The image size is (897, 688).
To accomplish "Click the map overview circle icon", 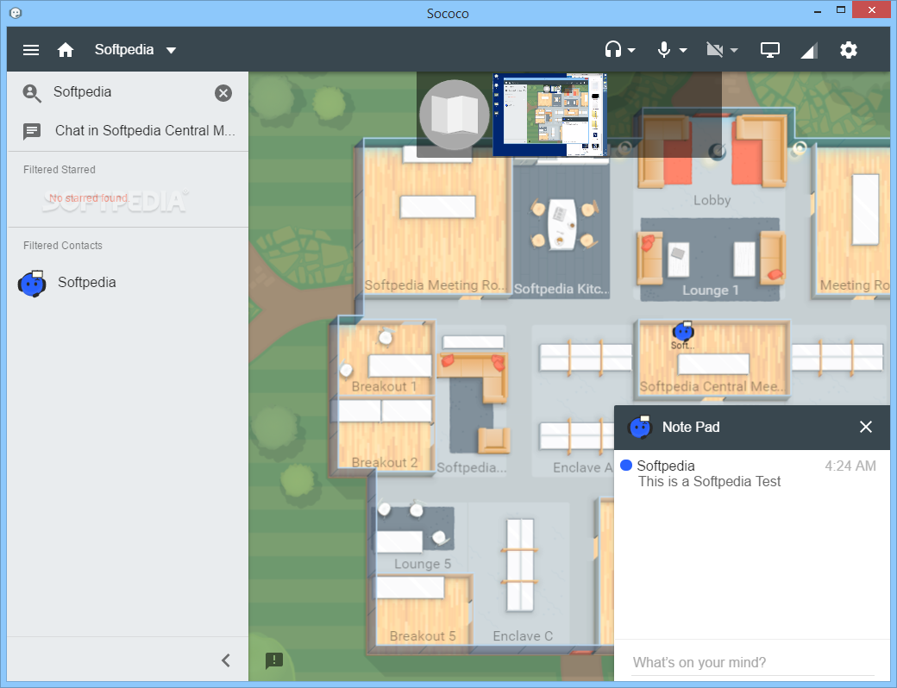I will pyautogui.click(x=455, y=115).
